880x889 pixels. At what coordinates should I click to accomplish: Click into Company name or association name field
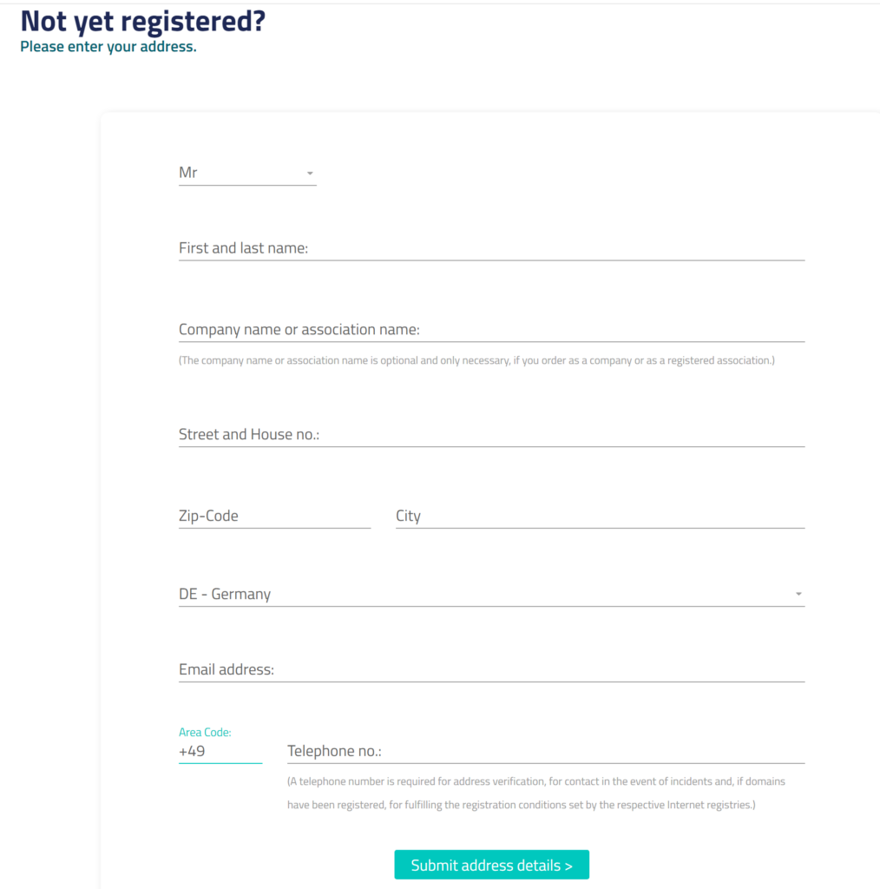[x=491, y=330]
